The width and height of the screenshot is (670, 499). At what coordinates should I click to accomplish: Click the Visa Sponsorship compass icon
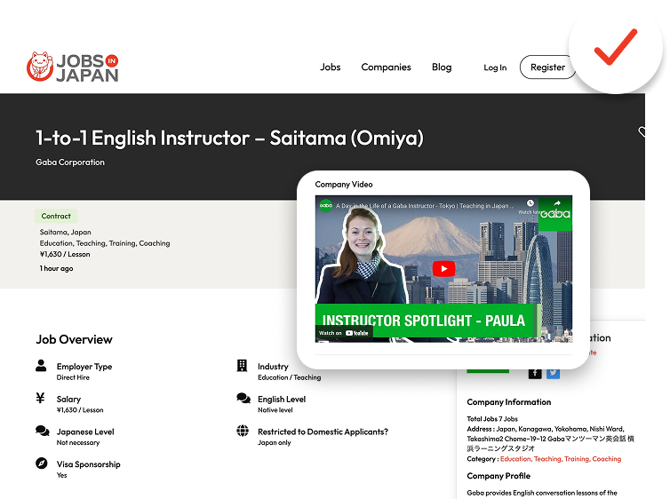[42, 463]
